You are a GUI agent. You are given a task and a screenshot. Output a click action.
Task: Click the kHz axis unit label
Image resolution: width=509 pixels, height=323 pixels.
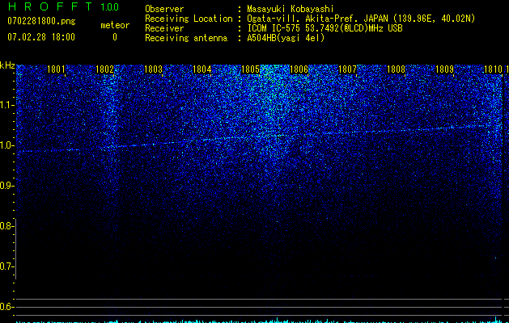[x=7, y=65]
